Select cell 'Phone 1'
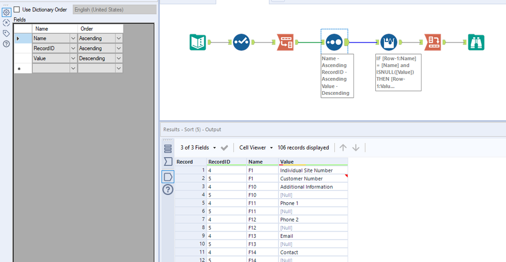The image size is (506, 262). pyautogui.click(x=313, y=203)
